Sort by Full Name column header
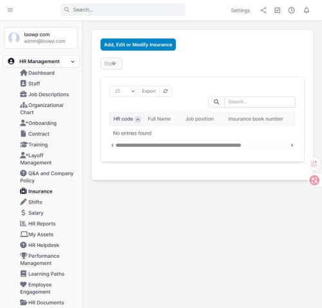 pos(159,119)
